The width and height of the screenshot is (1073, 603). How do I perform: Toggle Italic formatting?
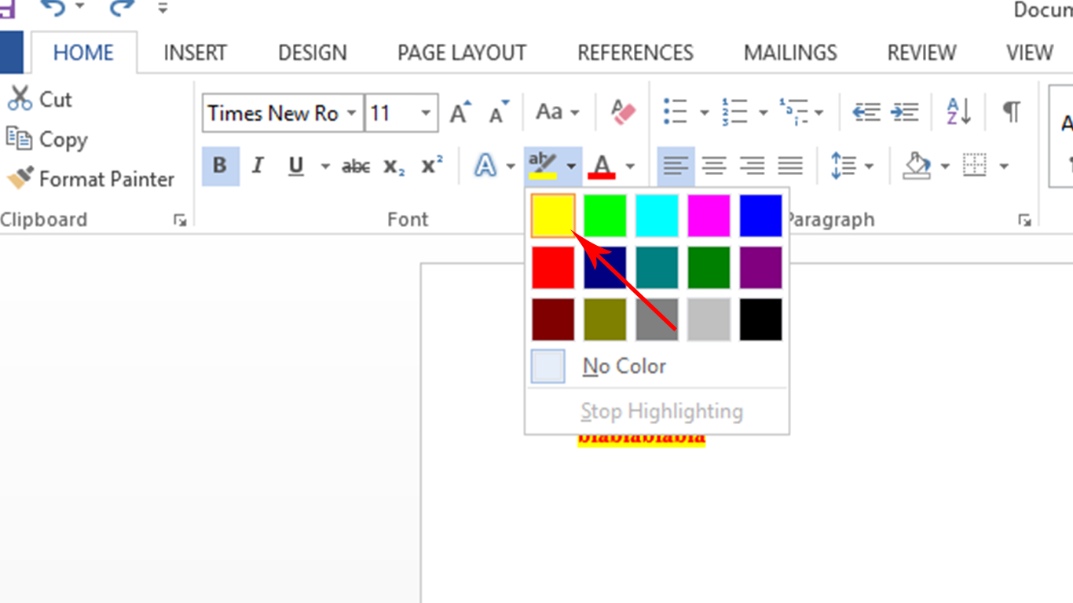click(257, 166)
